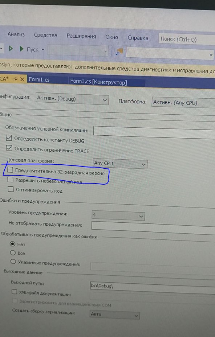The height and width of the screenshot is (337, 215).
Task: Expand the wide toolbar combo box after the find icon
Action: [x=170, y=53]
